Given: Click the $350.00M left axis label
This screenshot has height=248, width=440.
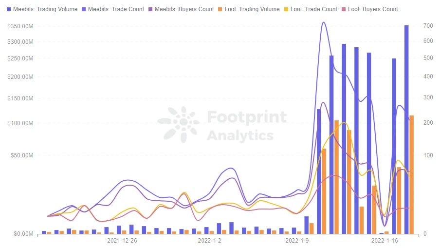Looking at the screenshot, I should (x=20, y=26).
